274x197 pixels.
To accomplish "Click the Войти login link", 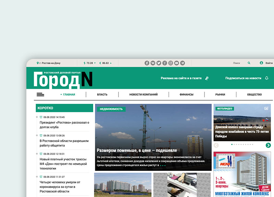I will (269, 63).
